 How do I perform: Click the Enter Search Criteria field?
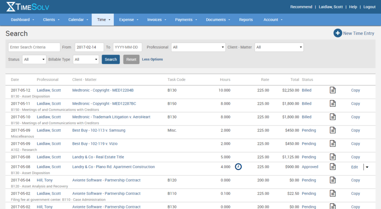point(34,47)
